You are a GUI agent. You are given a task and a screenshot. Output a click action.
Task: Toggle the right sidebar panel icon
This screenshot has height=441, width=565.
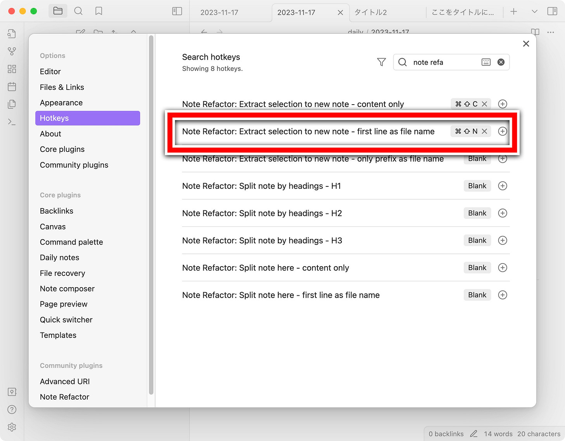[x=552, y=11]
